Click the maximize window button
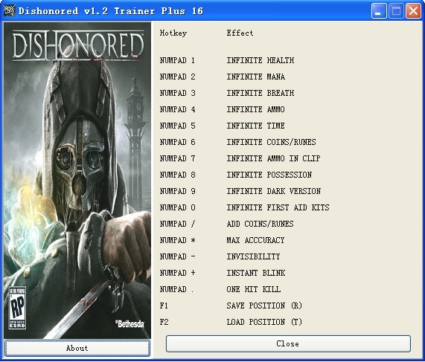Screen dimensions: 425x362 pos(396,11)
